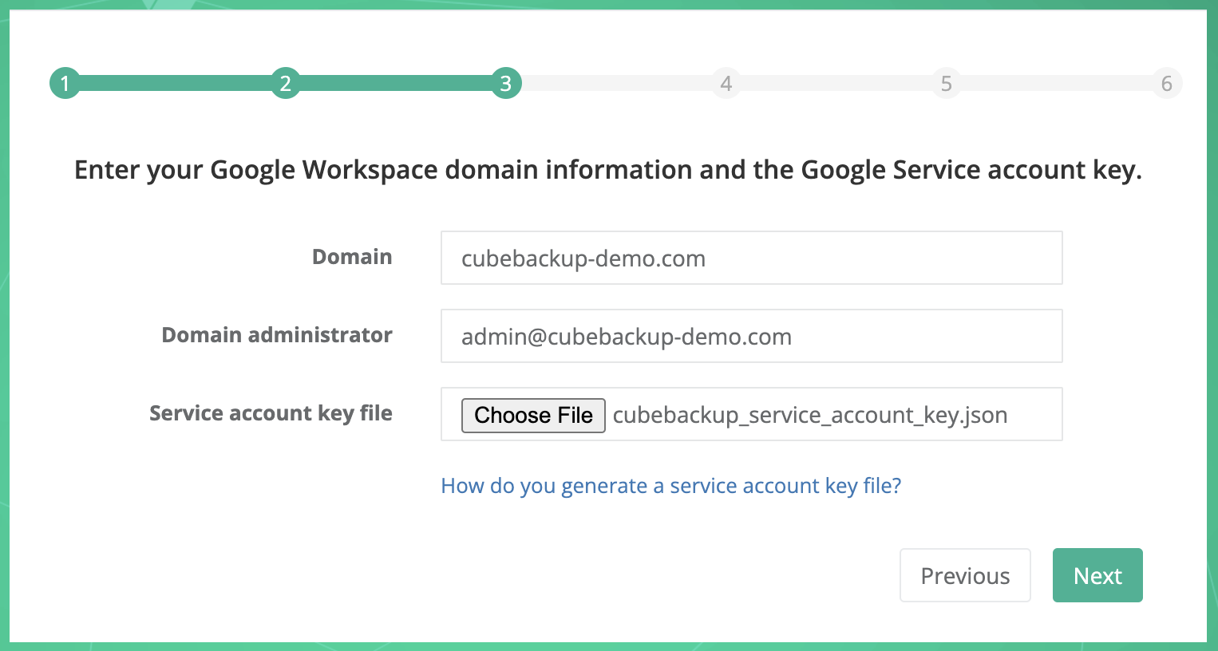Click the Domain field label
1218x651 pixels.
[352, 257]
